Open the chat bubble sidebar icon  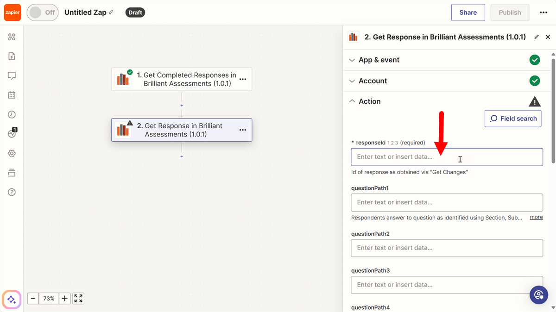pos(12,74)
